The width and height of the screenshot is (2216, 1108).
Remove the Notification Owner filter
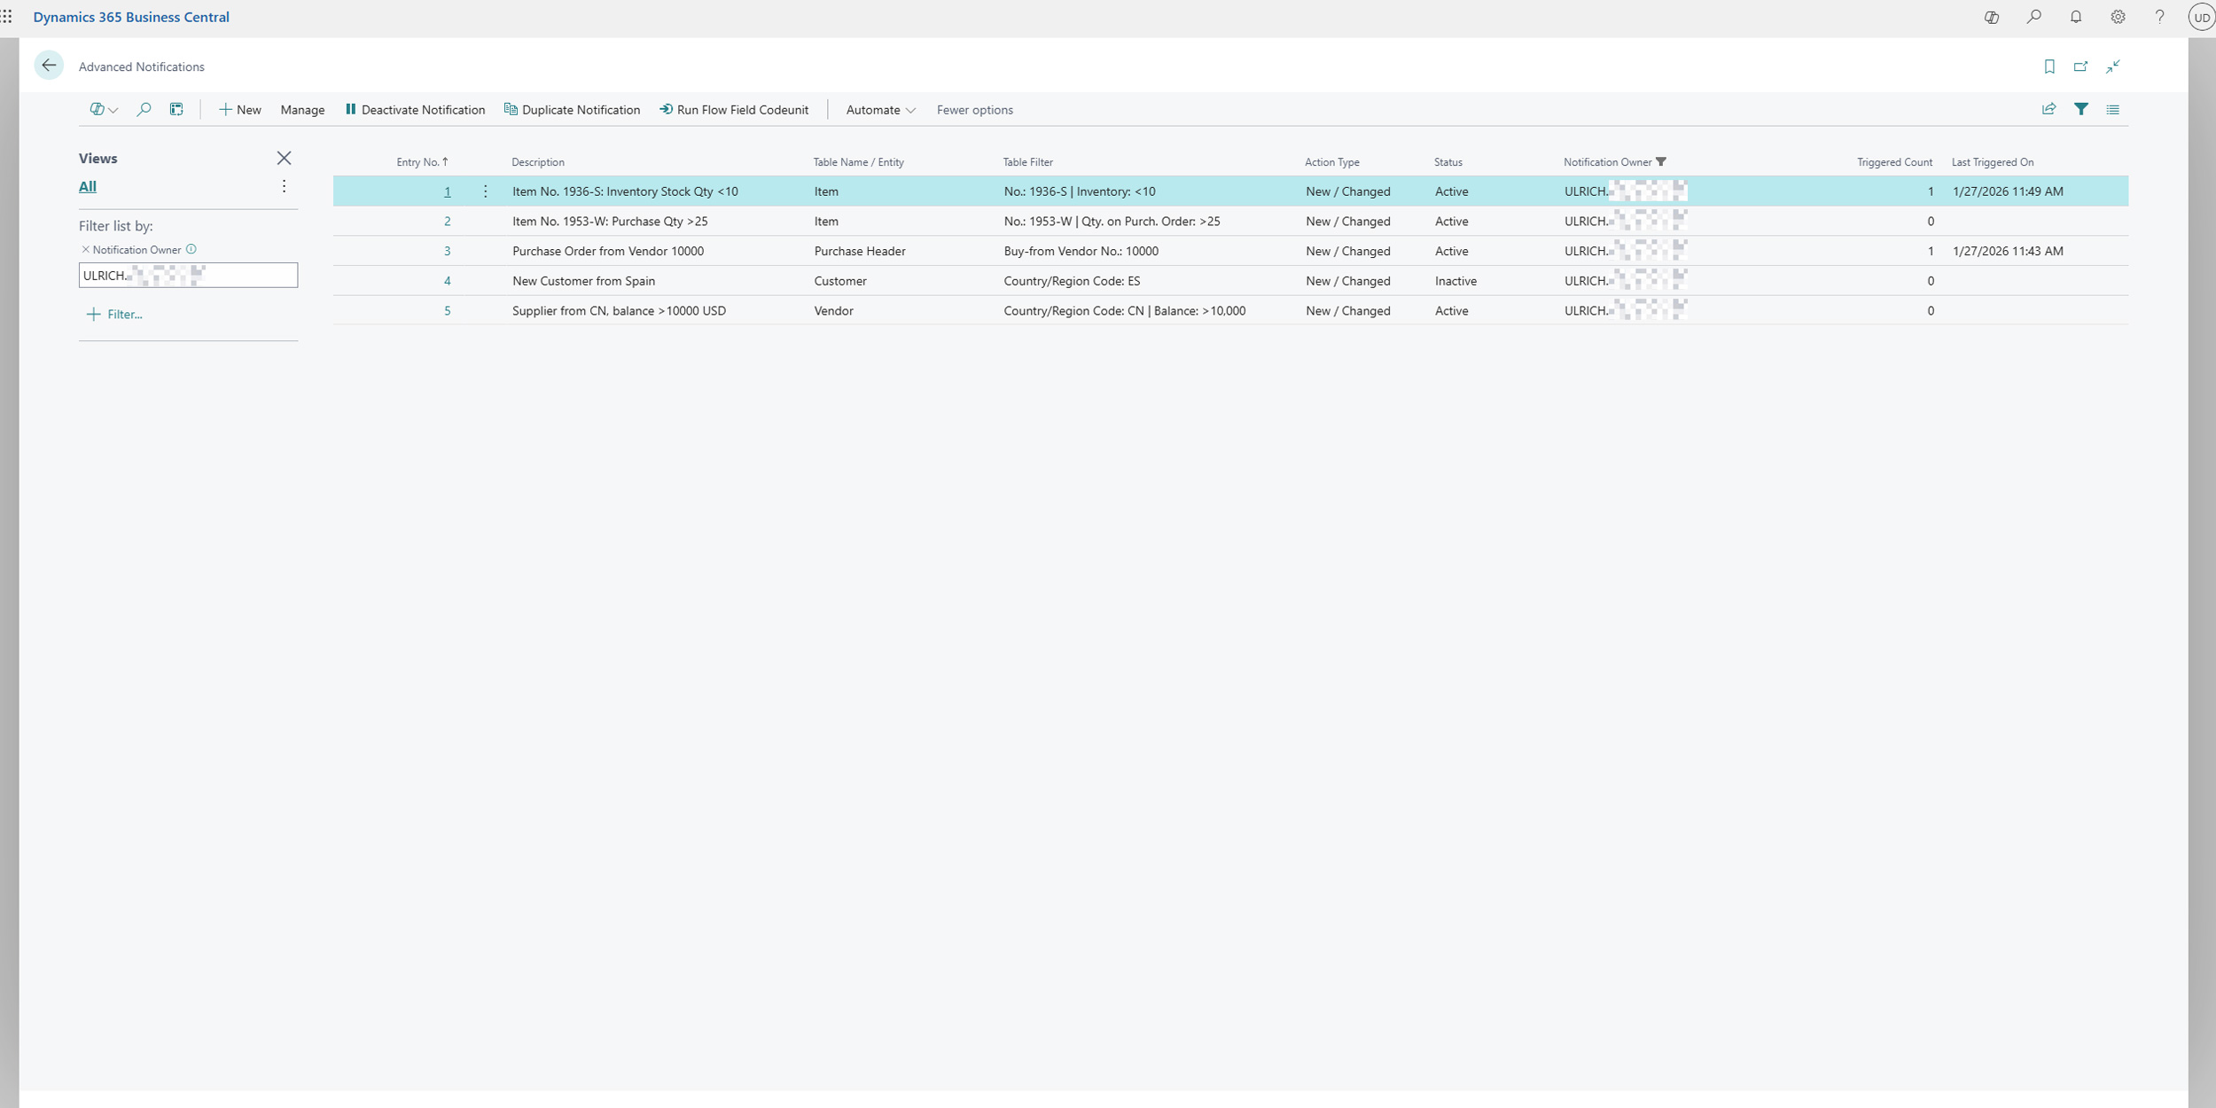[x=85, y=250]
